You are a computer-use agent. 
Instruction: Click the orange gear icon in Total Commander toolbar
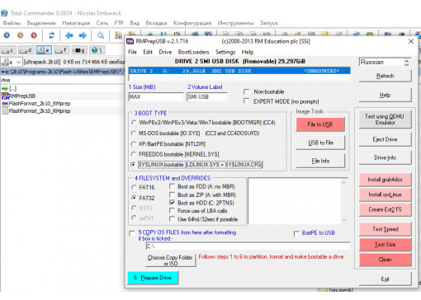pyautogui.click(x=21, y=35)
